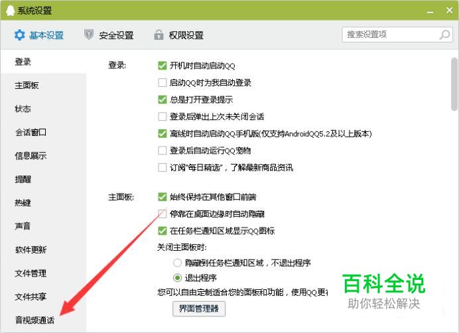This screenshot has height=333, width=459.
Task: Minimize the 系统设置 window
Action: [430, 12]
